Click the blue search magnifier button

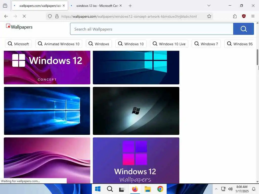click(x=244, y=29)
